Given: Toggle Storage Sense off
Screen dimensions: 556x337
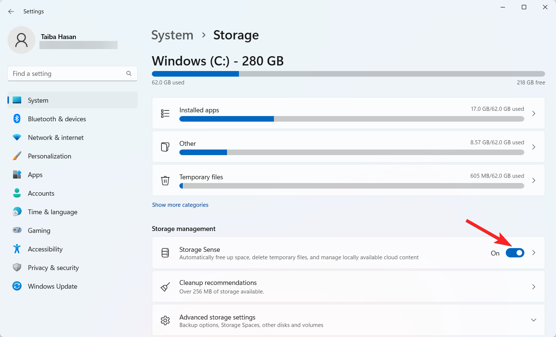Looking at the screenshot, I should click(x=515, y=253).
